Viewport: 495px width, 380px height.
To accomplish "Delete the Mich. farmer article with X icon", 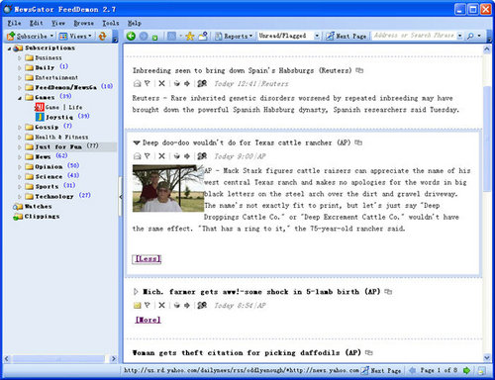I will tap(161, 305).
